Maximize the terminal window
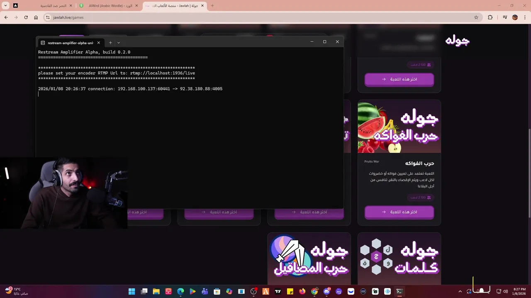The image size is (531, 298). [324, 41]
